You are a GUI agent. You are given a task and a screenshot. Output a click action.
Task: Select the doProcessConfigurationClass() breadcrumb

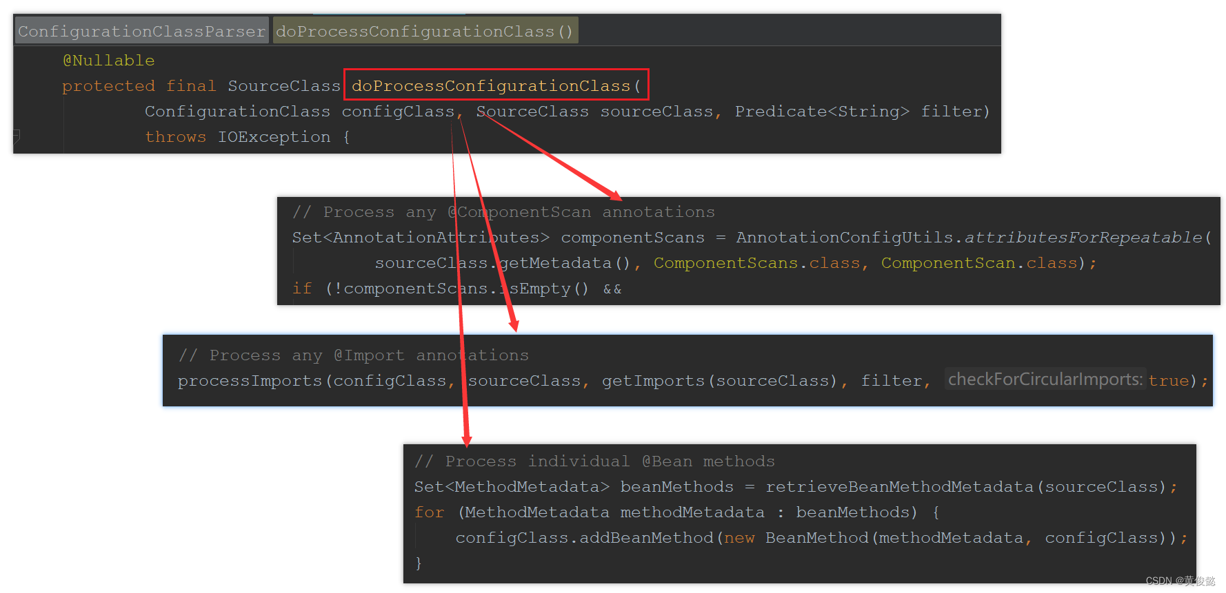(x=425, y=31)
